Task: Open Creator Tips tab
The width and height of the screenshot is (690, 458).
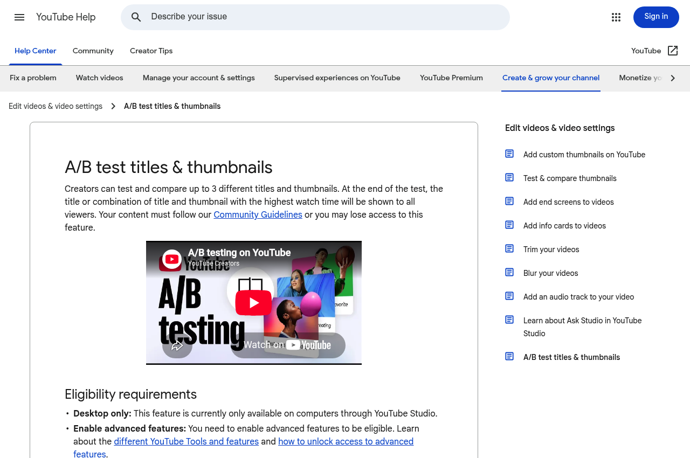Action: (151, 51)
